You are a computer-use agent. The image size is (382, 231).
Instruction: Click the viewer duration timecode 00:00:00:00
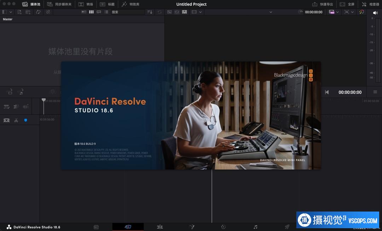pos(313,12)
